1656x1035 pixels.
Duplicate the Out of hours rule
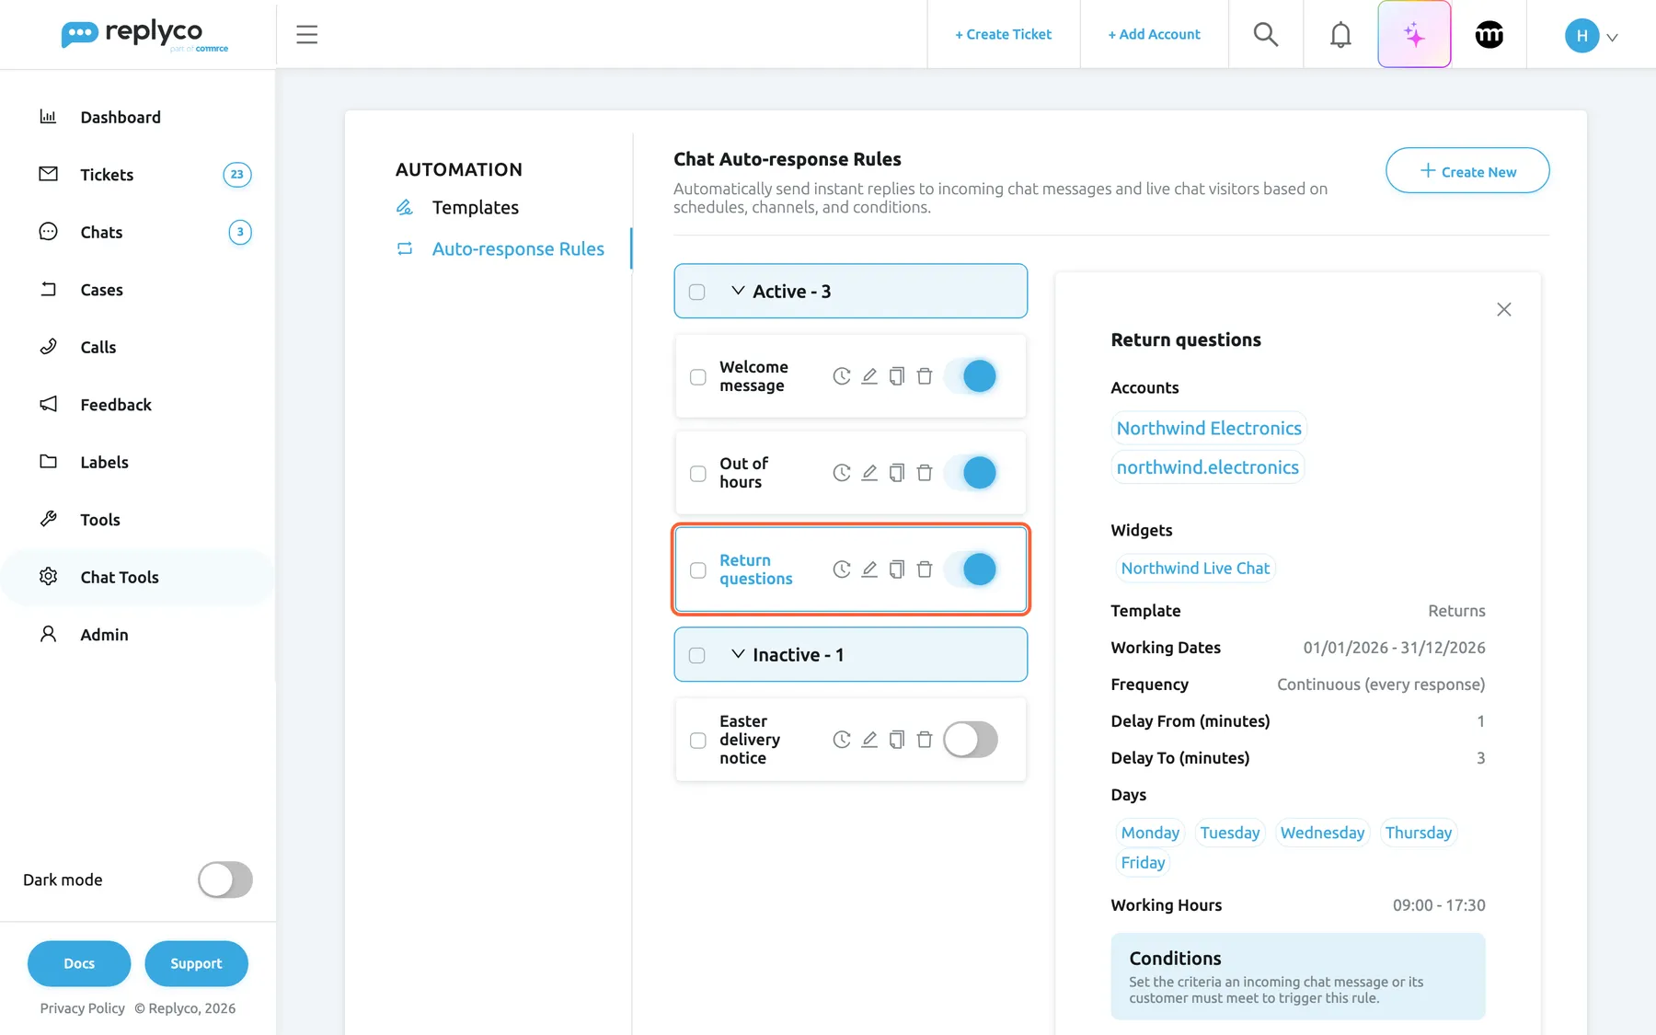pos(897,473)
